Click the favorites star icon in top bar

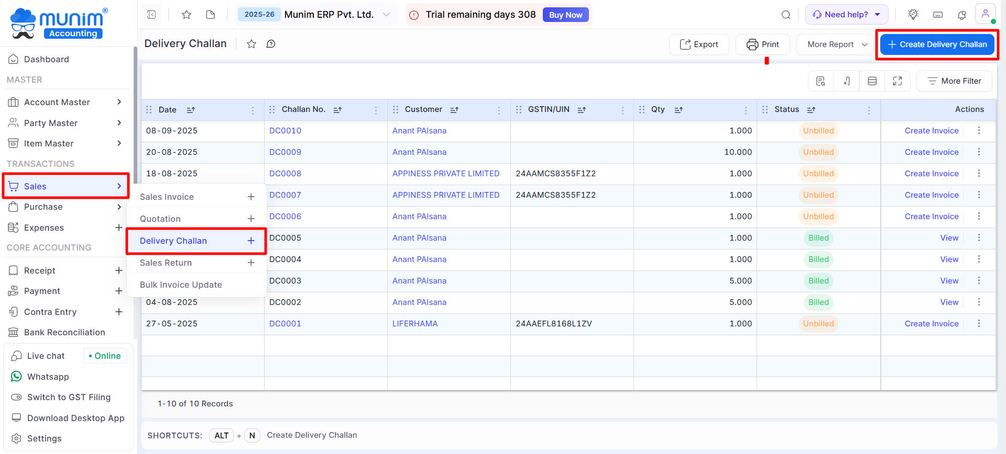186,15
